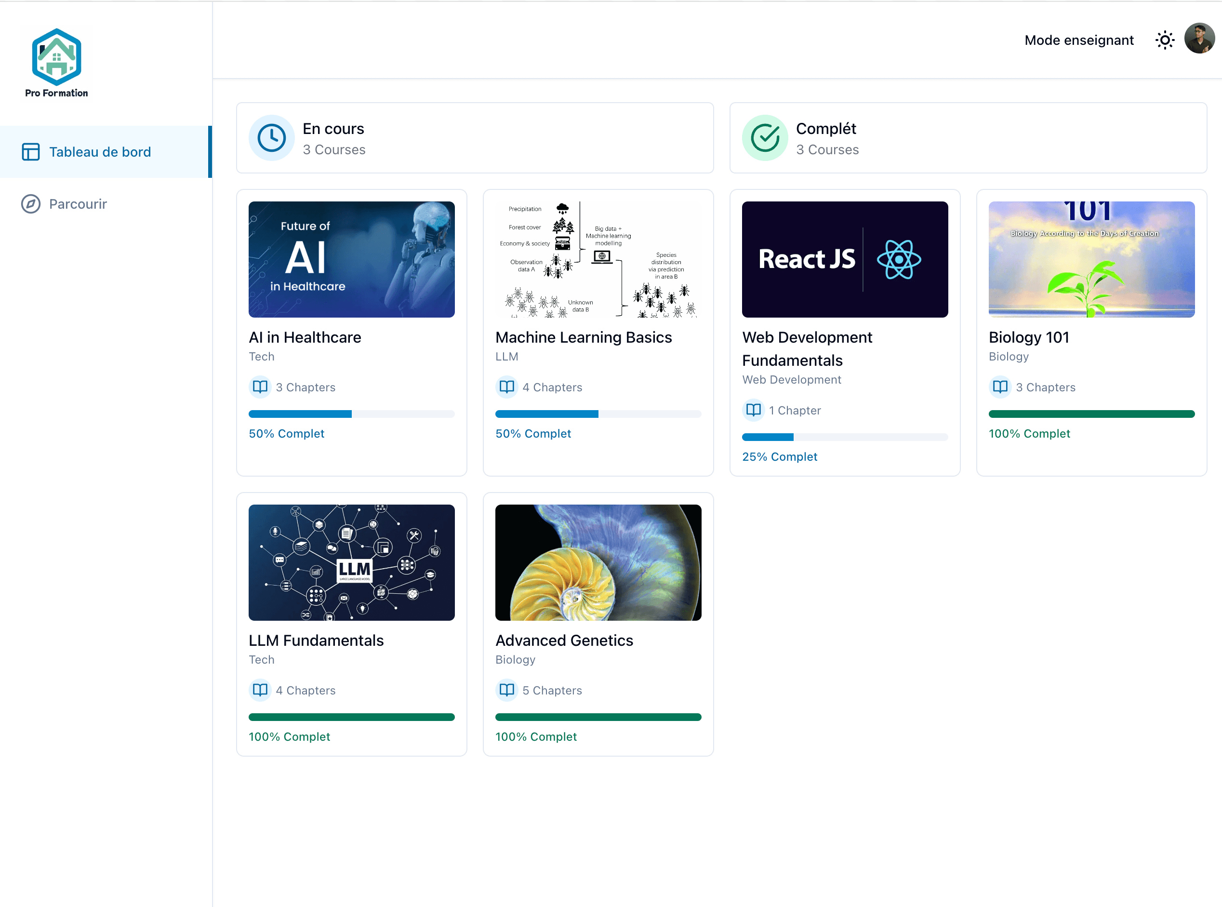The width and height of the screenshot is (1222, 907).
Task: Select the Parcourir compass icon
Action: click(31, 204)
